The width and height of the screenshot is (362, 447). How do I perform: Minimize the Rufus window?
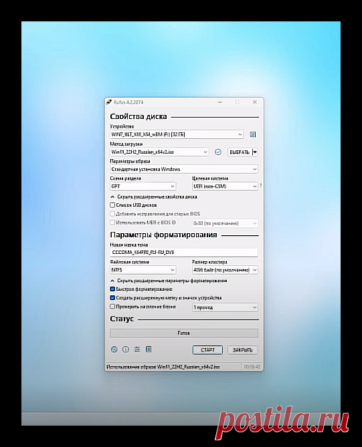[220, 102]
